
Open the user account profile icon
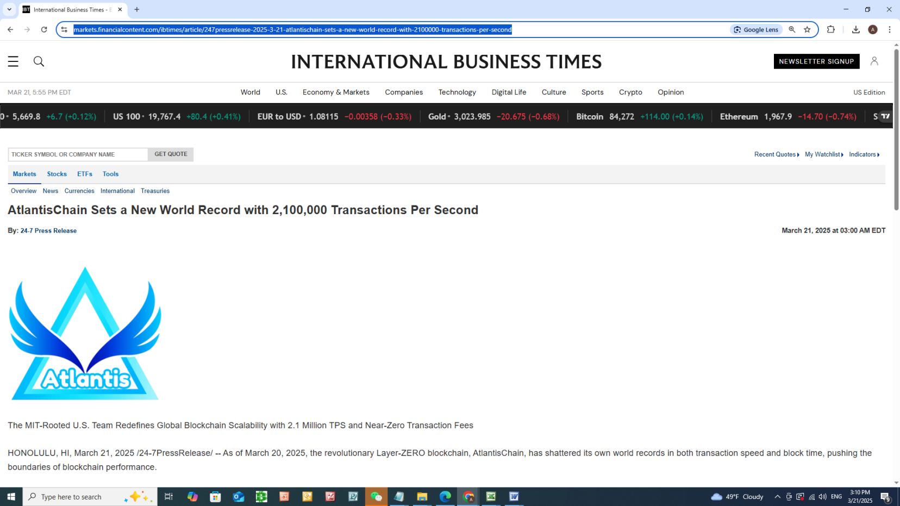pyautogui.click(x=874, y=61)
